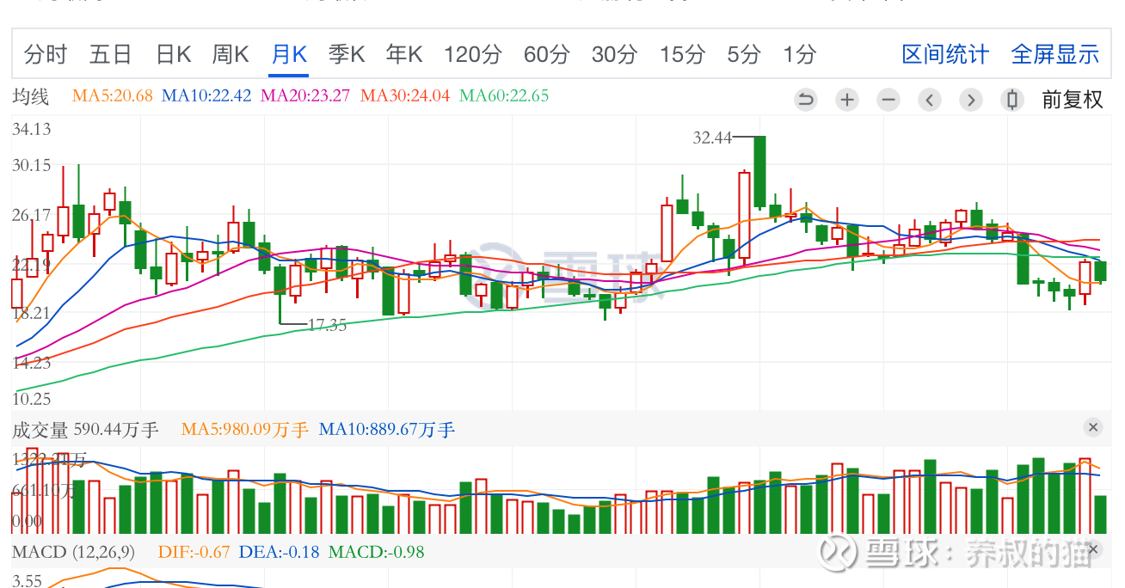Select the 年K tab
1125x588 pixels.
click(x=404, y=55)
